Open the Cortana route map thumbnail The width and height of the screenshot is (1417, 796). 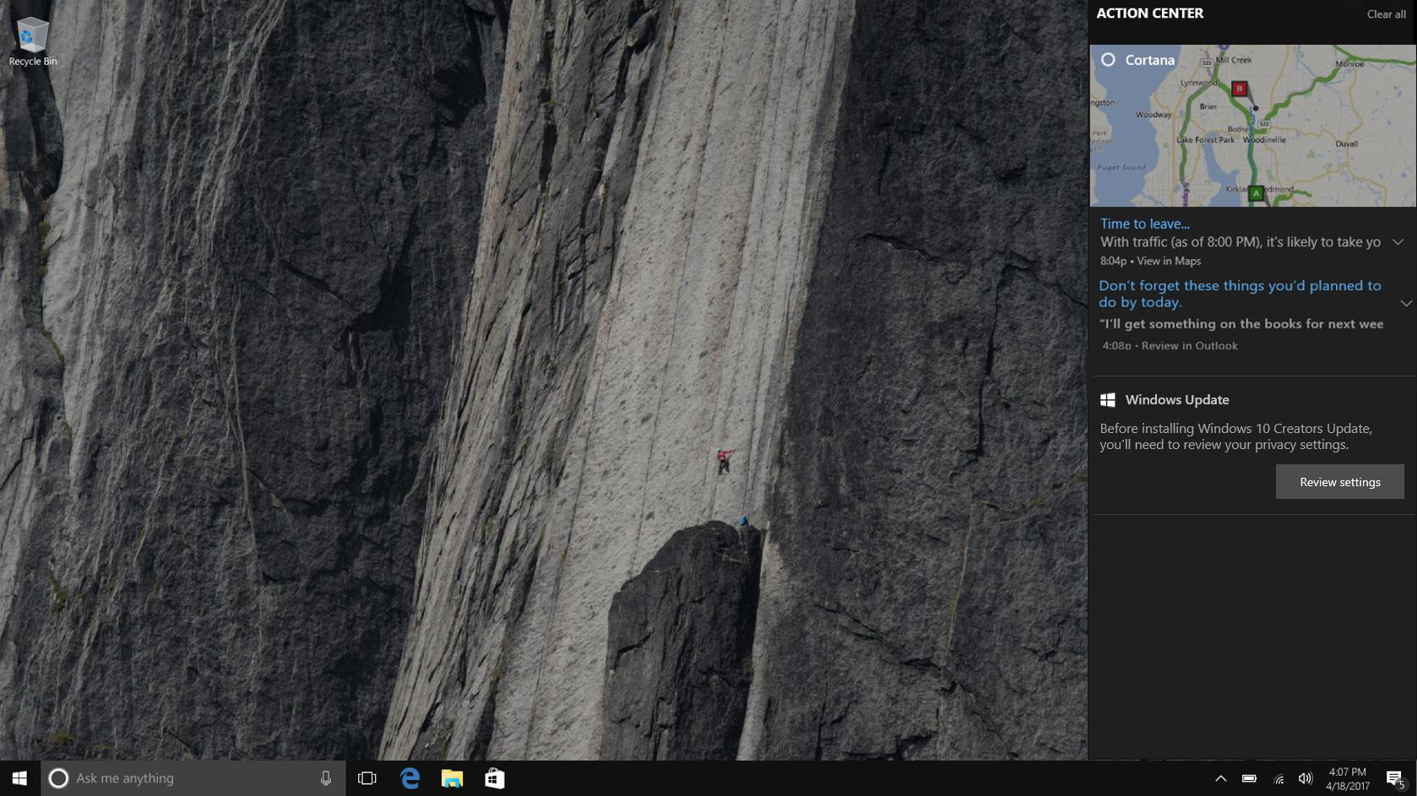(1253, 126)
